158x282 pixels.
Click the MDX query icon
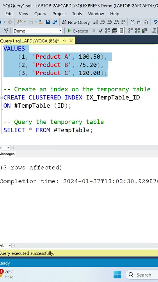[x=103, y=22]
